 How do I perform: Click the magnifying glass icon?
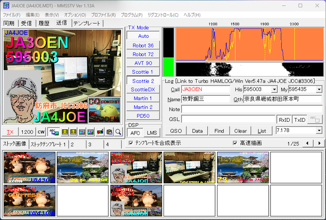118,132
